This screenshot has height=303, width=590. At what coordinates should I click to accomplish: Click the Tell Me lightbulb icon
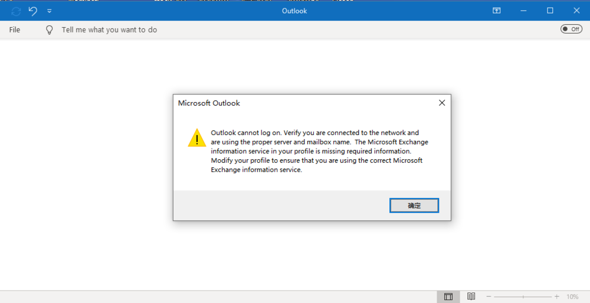click(50, 29)
